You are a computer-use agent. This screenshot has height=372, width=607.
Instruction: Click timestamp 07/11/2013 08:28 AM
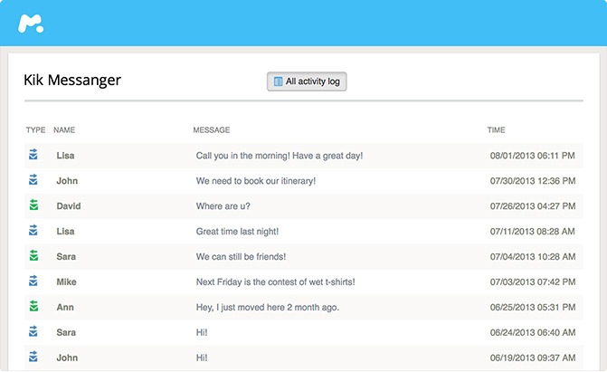point(532,232)
